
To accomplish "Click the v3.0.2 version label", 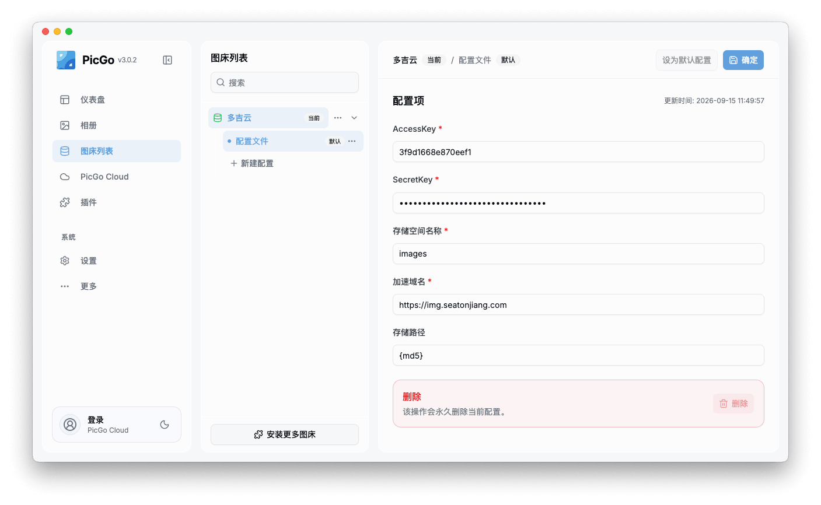I will tap(127, 60).
